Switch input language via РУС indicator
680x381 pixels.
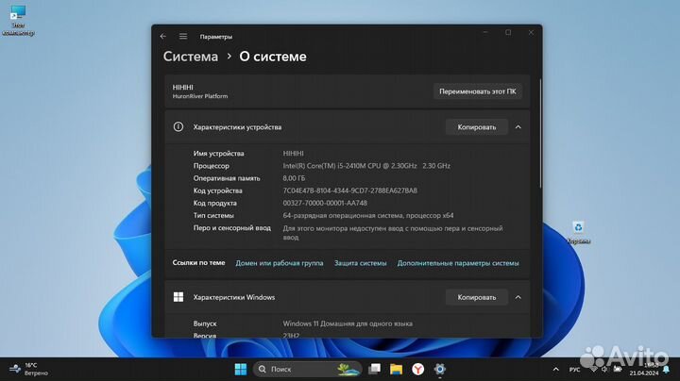coord(574,370)
